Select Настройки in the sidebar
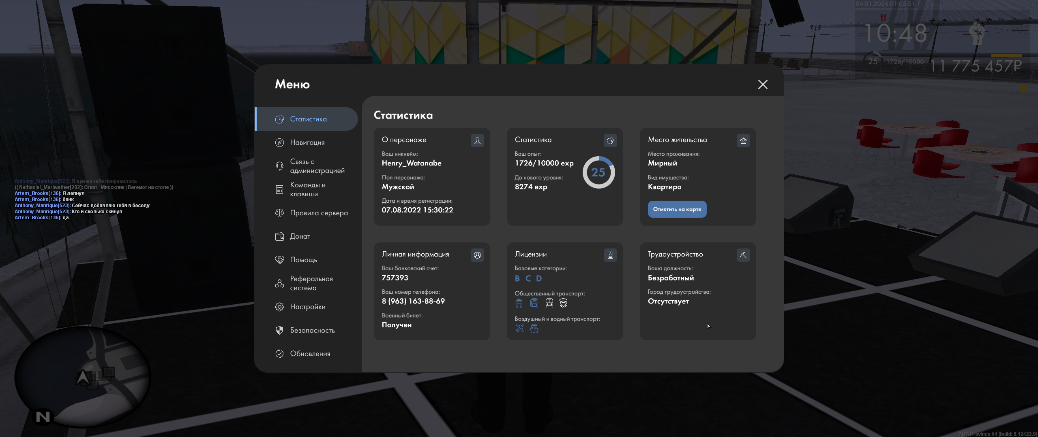Viewport: 1038px width, 437px height. (307, 307)
